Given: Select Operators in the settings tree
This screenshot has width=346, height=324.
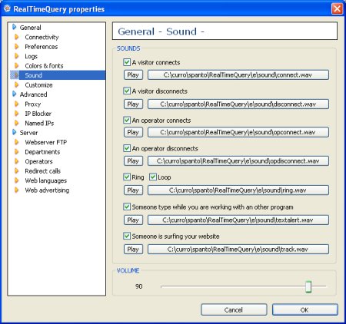Looking at the screenshot, I should tap(38, 161).
